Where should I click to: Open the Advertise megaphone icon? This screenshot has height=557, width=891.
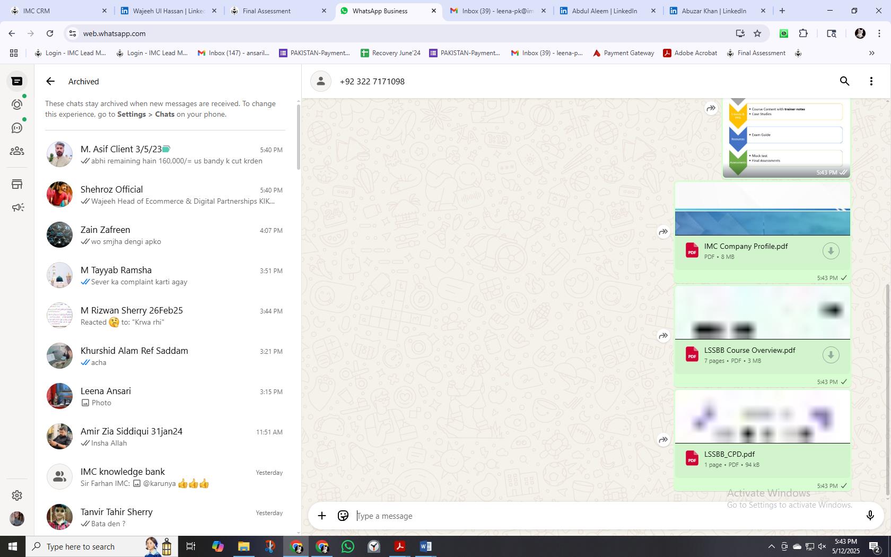pyautogui.click(x=17, y=207)
